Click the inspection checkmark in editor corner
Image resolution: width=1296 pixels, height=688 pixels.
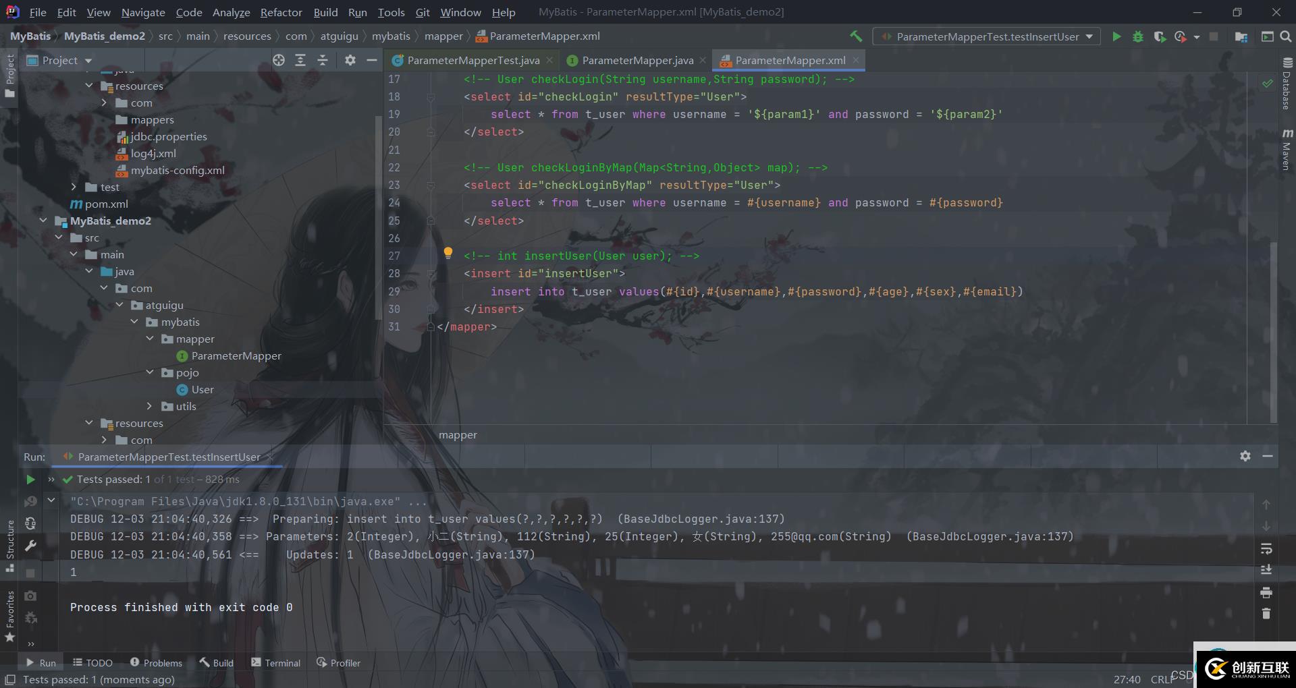(1268, 83)
